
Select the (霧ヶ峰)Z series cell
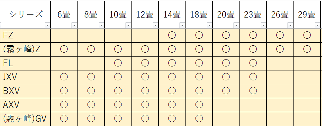click(26, 49)
